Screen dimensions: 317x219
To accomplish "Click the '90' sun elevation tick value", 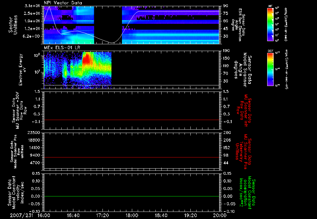I will [225, 6].
